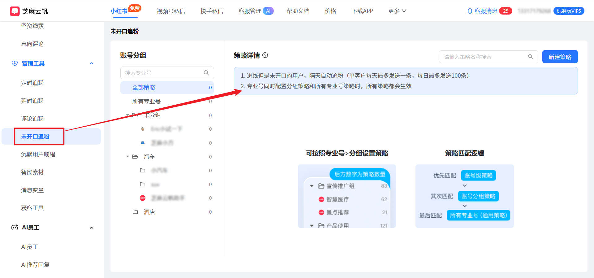594x278 pixels.
Task: Open the 价格 page
Action: pos(330,11)
